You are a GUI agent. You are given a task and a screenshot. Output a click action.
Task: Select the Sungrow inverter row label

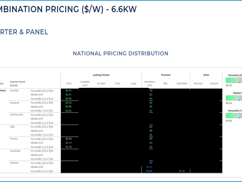coord(15,103)
